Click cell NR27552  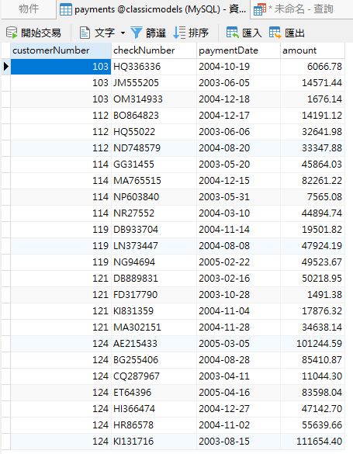pyautogui.click(x=154, y=213)
